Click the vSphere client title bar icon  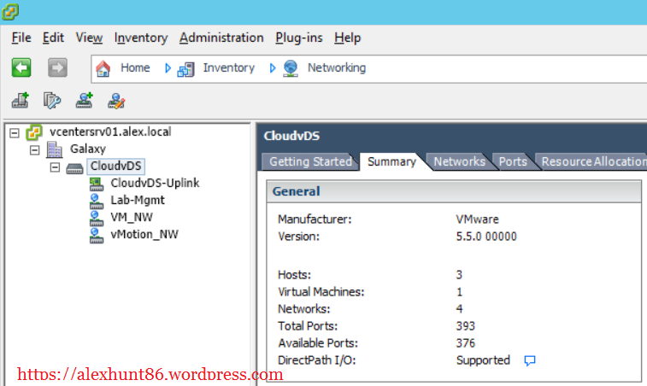(x=10, y=12)
